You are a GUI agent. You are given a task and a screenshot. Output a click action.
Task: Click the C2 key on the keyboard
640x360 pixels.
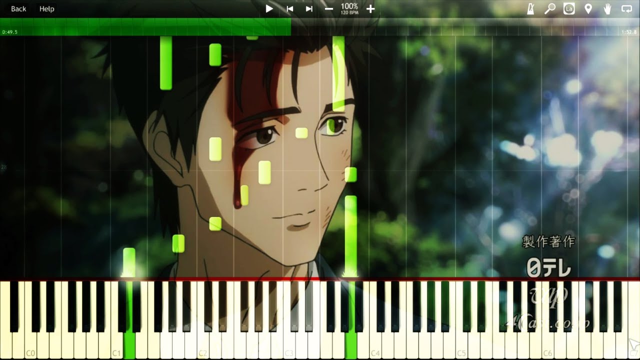pos(203,346)
